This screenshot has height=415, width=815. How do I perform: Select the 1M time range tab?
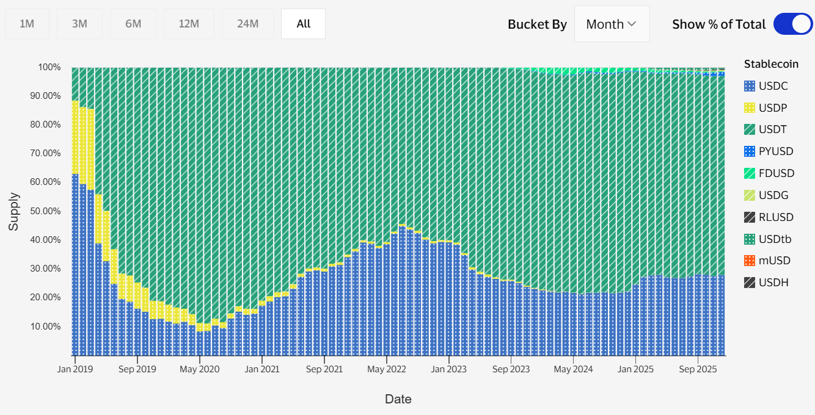pyautogui.click(x=27, y=24)
